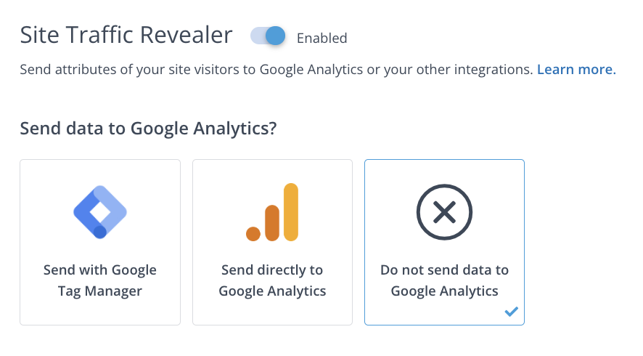643x356 pixels.
Task: Click the blue checkmark on the selected card
Action: 511,312
